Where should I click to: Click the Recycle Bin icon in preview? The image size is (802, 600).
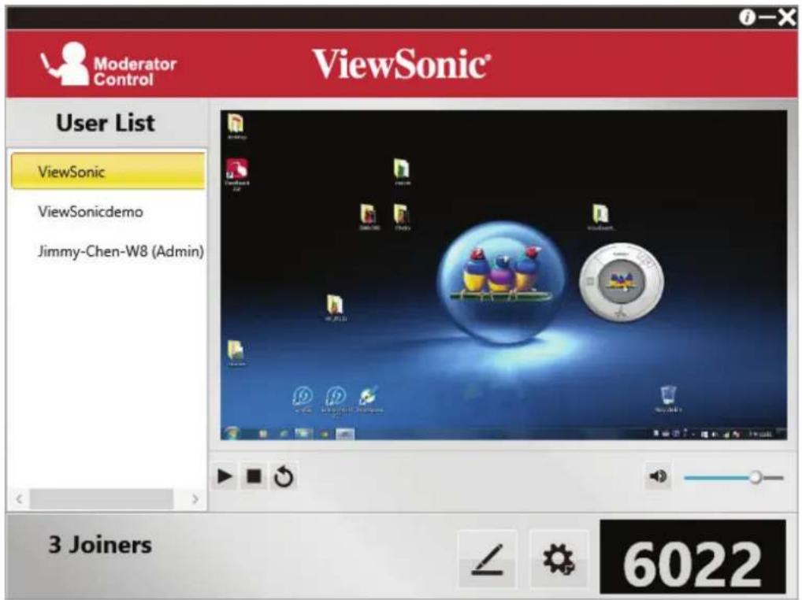pyautogui.click(x=667, y=398)
